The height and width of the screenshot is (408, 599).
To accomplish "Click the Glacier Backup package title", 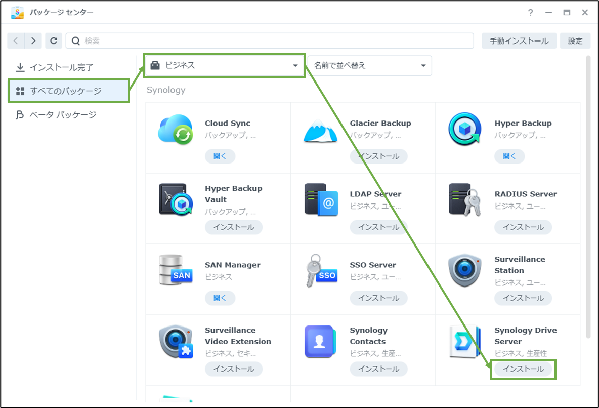I will tap(380, 123).
